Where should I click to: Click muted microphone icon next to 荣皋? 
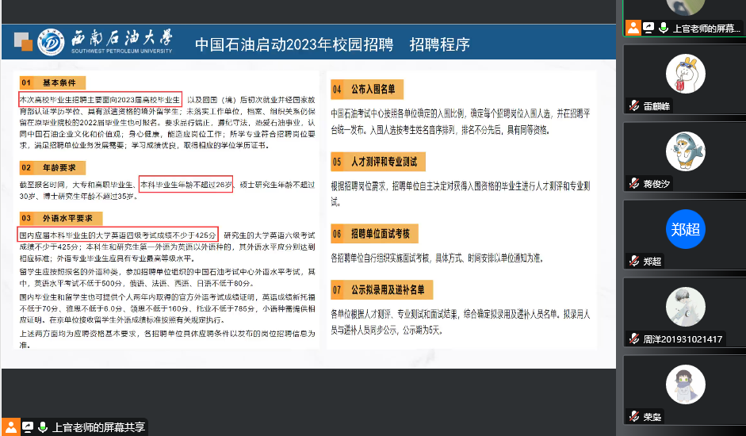(x=633, y=415)
